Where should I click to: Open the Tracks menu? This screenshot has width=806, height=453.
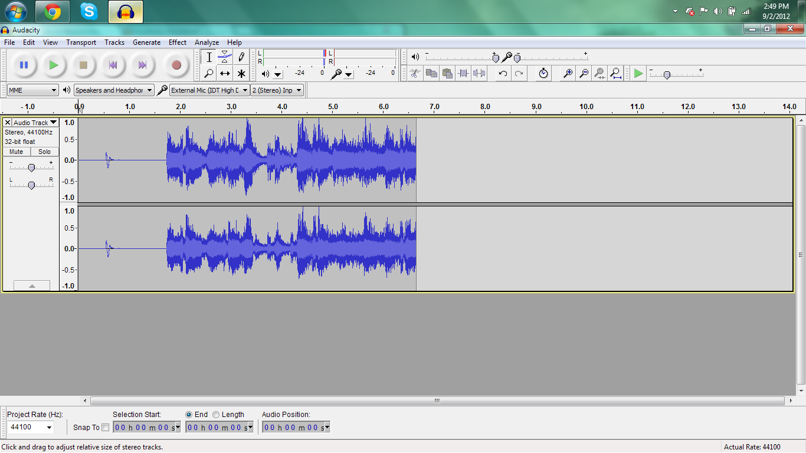114,42
